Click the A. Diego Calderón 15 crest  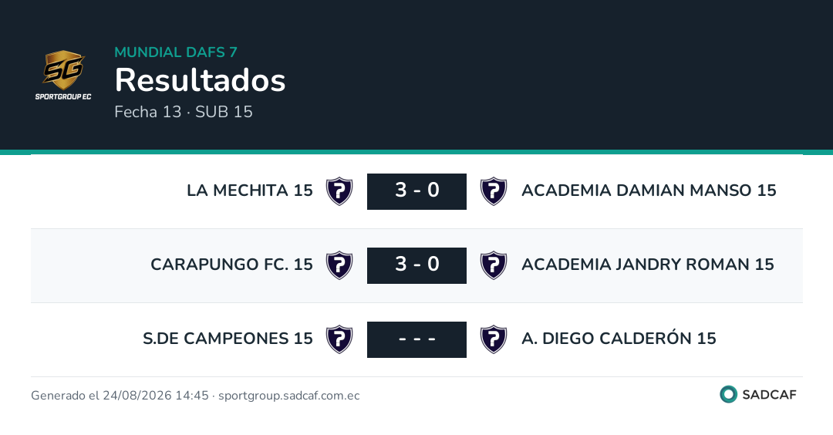tap(494, 339)
